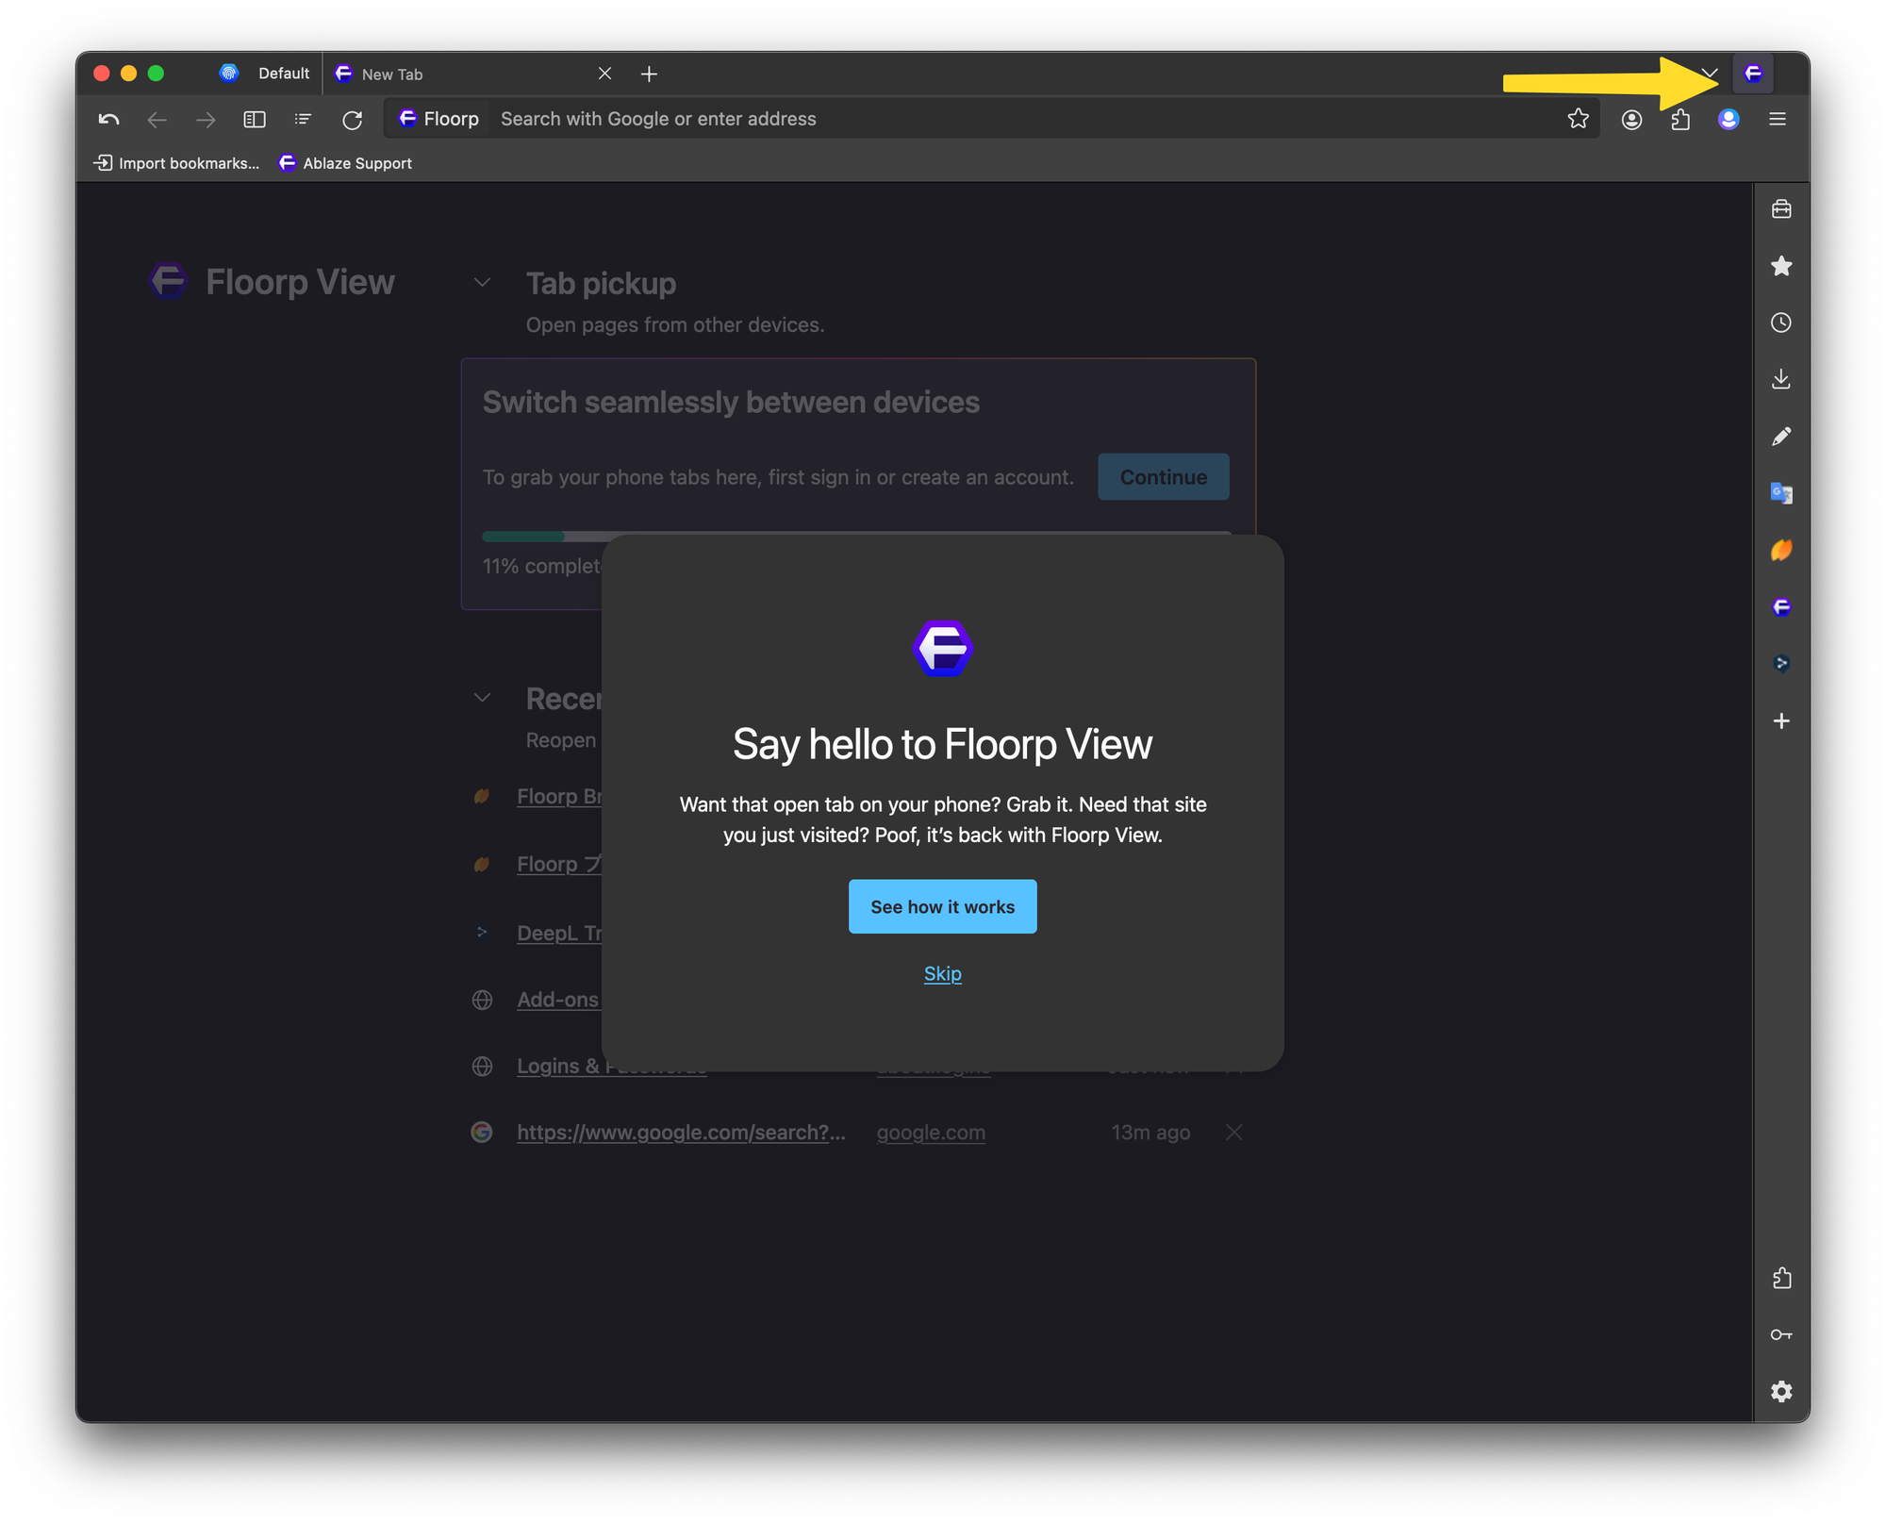1886x1523 pixels.
Task: Open notes sidebar pencil icon
Action: coord(1781,437)
